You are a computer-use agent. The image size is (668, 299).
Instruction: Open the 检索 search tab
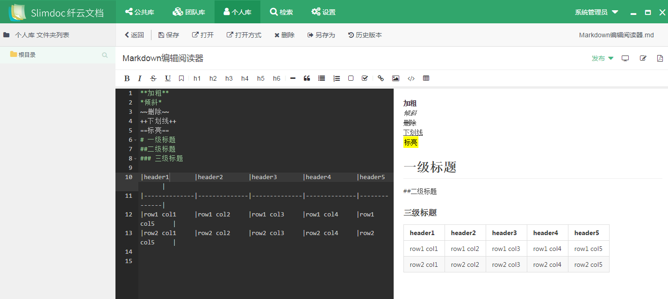pyautogui.click(x=281, y=12)
